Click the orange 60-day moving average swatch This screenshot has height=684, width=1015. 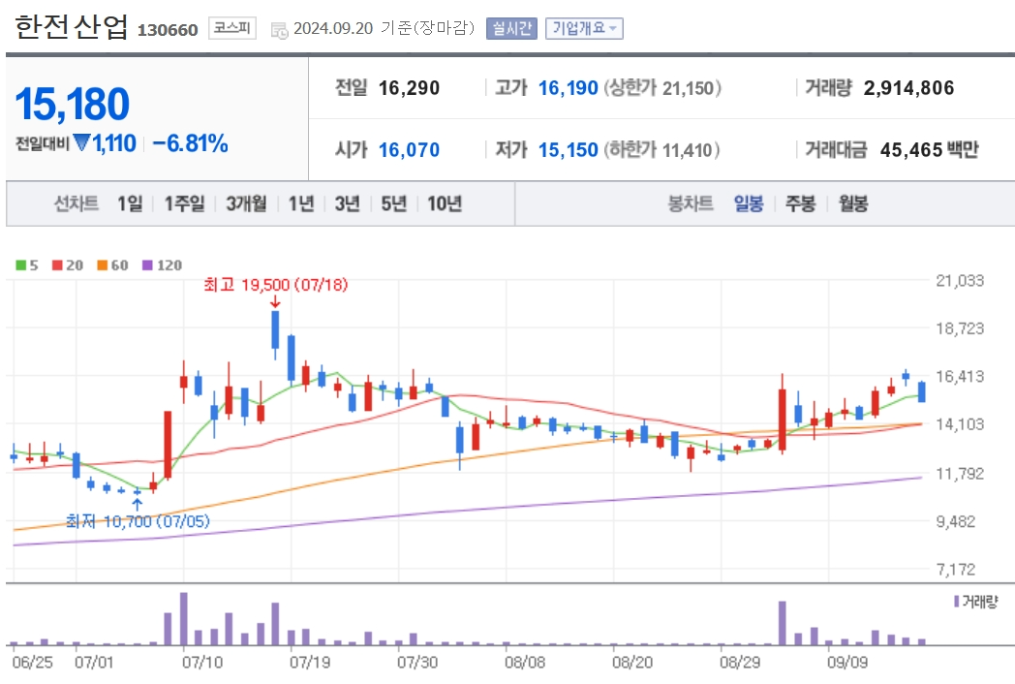click(x=103, y=264)
